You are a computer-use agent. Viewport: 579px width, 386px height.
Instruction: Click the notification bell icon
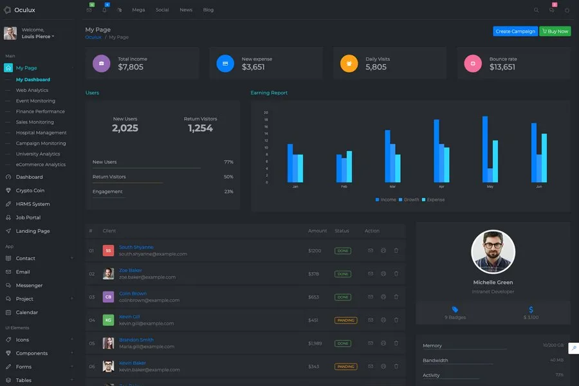(104, 10)
